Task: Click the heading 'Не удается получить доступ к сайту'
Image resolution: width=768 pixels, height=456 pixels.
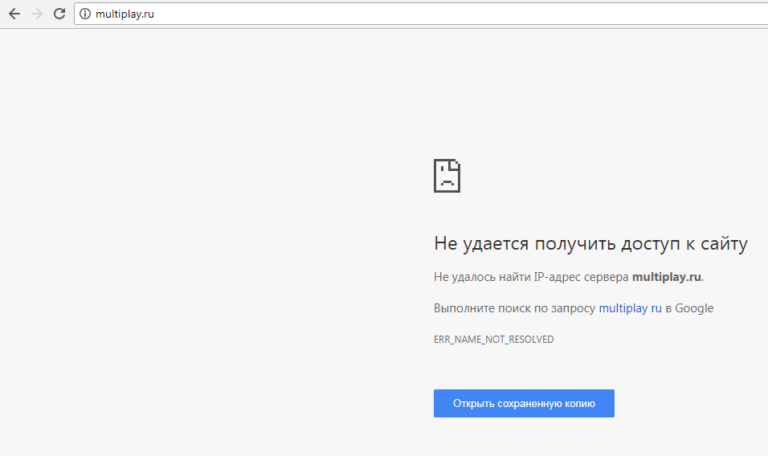Action: point(590,243)
